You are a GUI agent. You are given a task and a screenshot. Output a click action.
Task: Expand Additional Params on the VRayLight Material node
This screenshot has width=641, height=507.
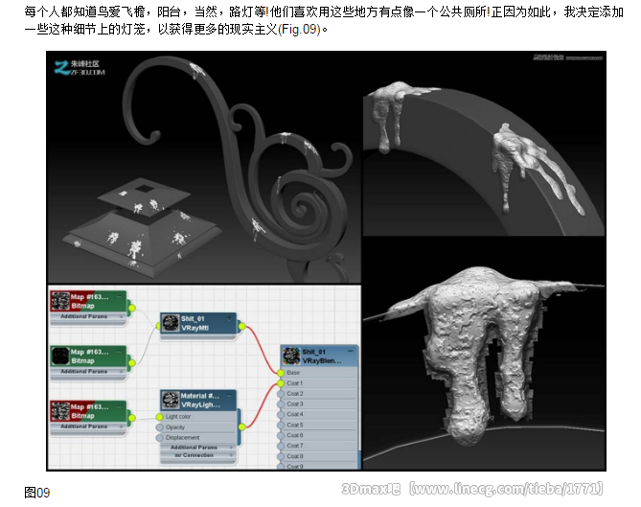click(x=231, y=448)
